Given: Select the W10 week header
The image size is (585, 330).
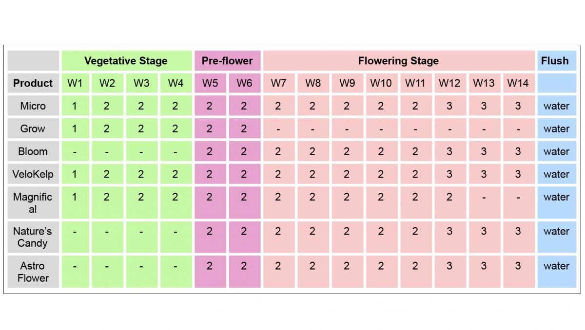Looking at the screenshot, I should point(381,83).
